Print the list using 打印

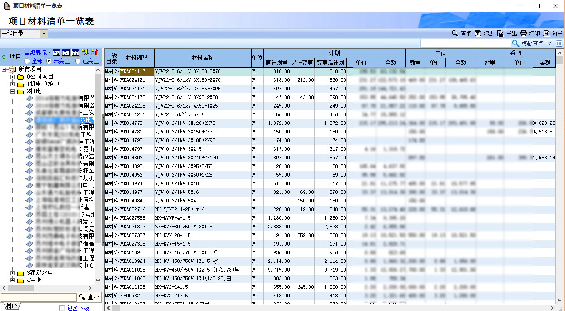(530, 34)
